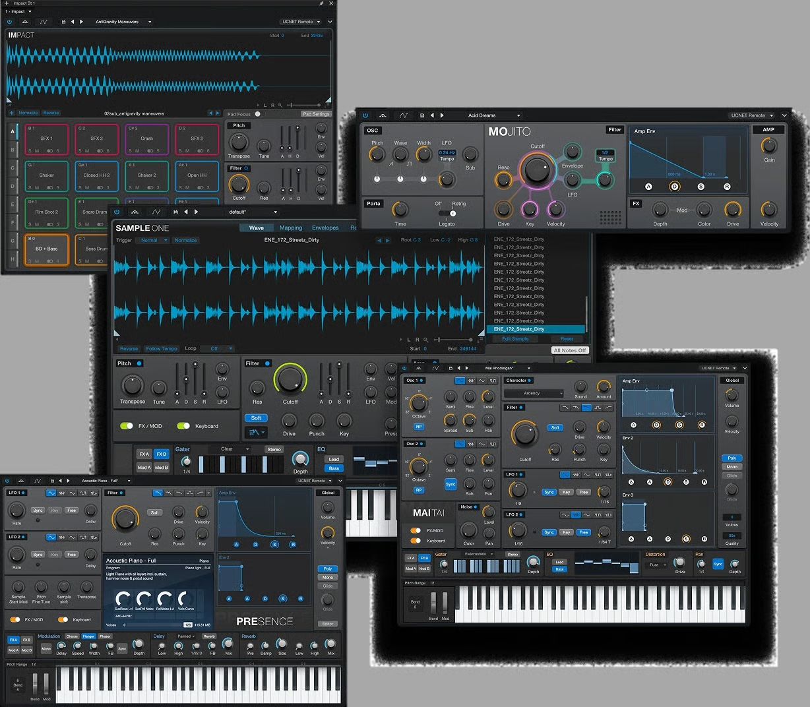This screenshot has width=810, height=707.
Task: Open 1 - Impact instance dropdown
Action: pos(18,11)
